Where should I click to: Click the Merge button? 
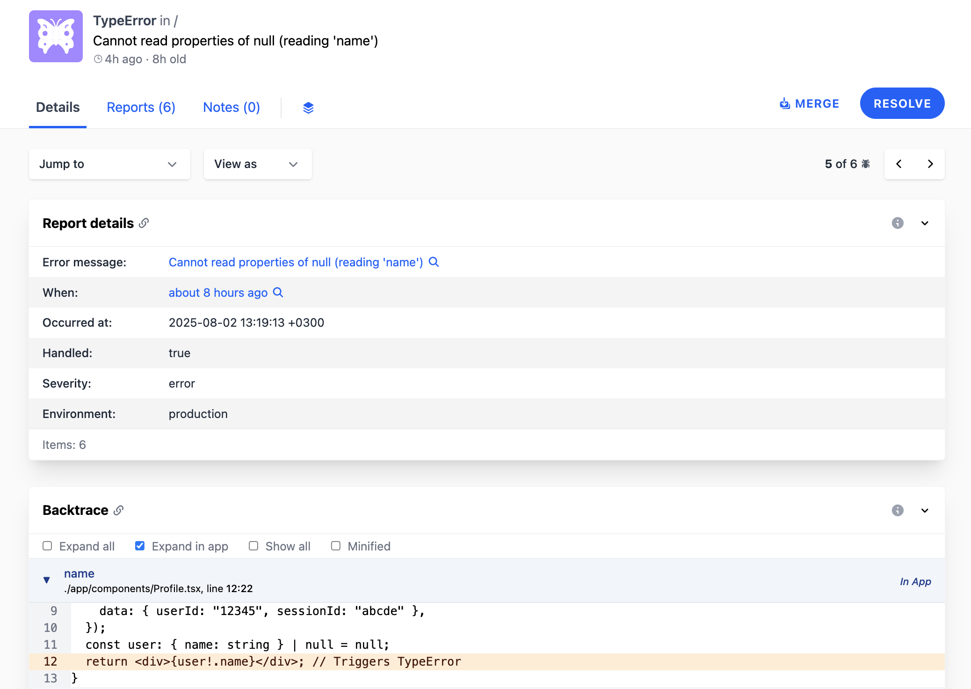click(809, 103)
